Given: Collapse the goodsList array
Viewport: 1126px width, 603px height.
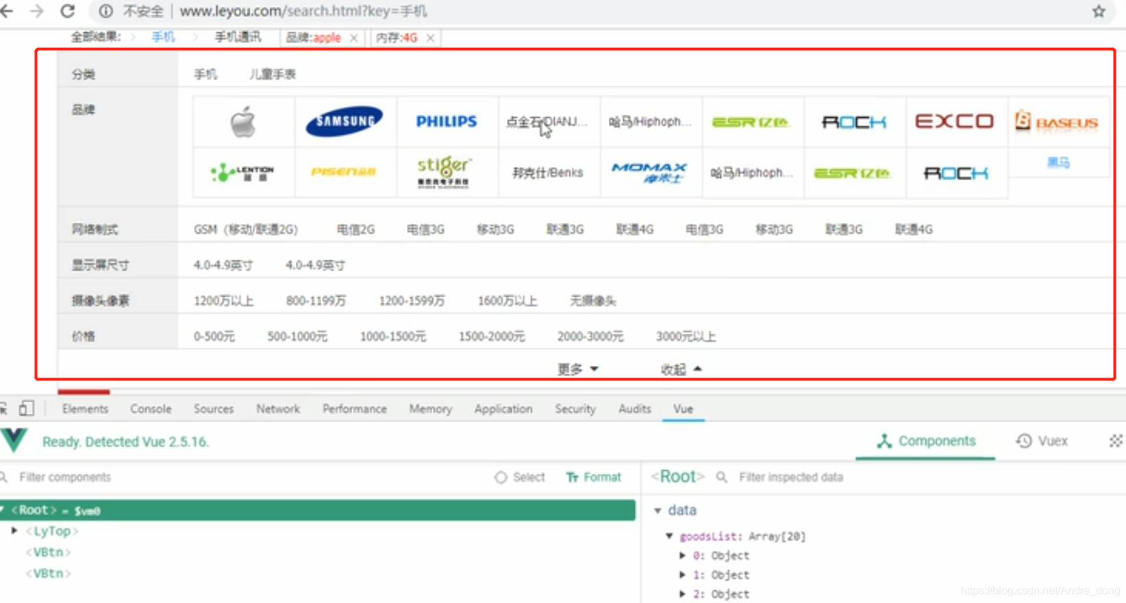Looking at the screenshot, I should (669, 536).
